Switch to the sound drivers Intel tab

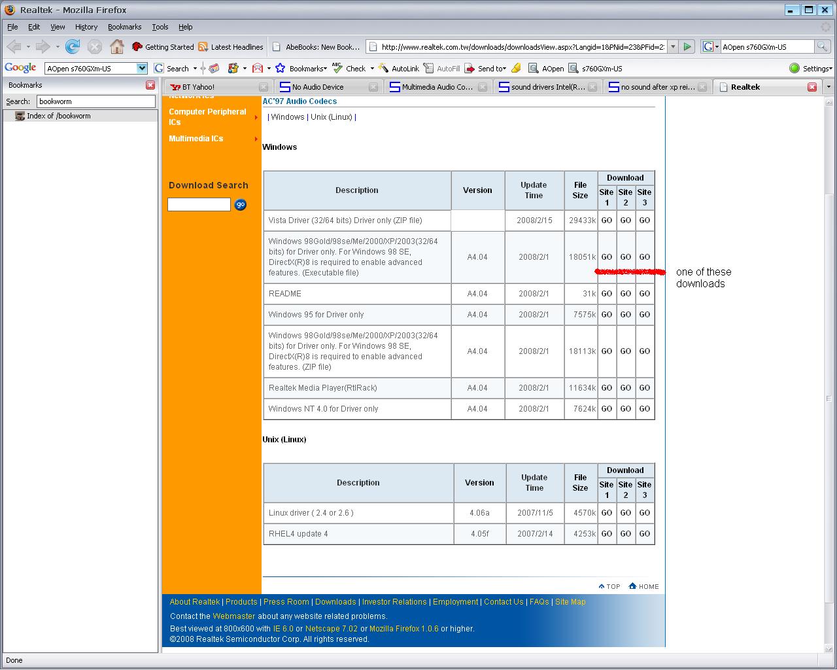click(x=548, y=87)
